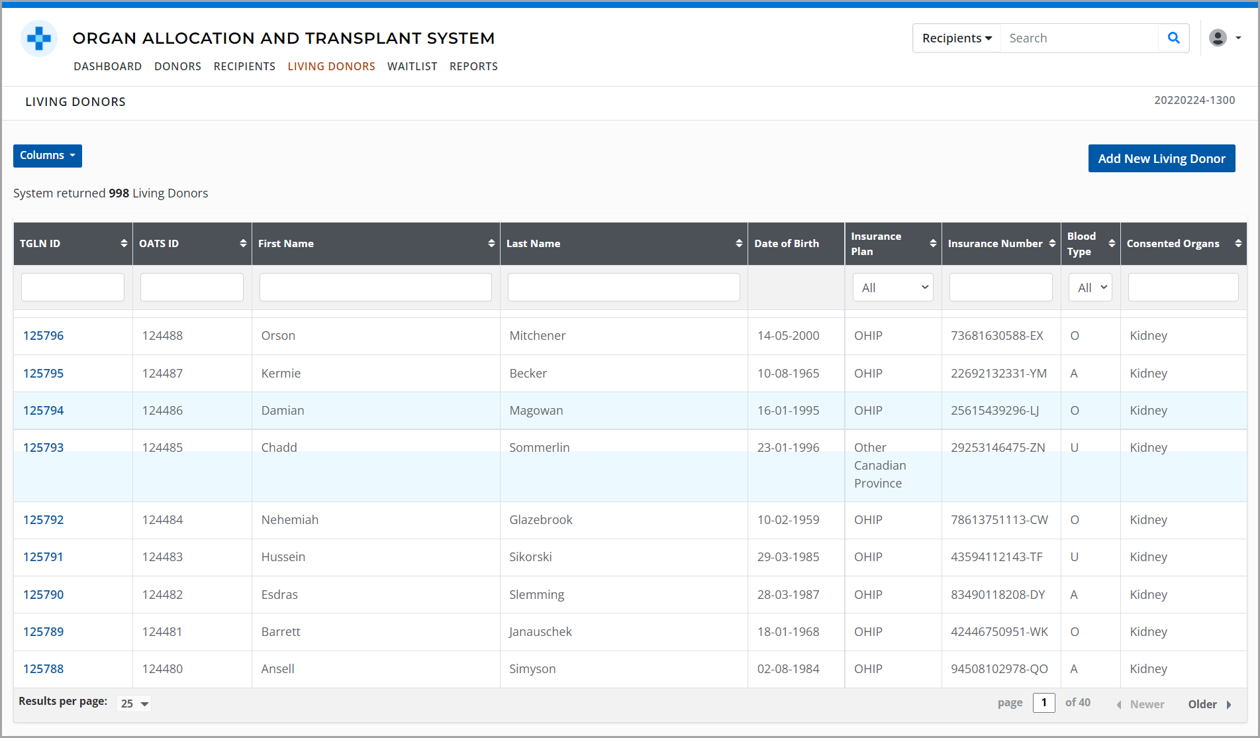Open the user account profile icon

click(1217, 38)
